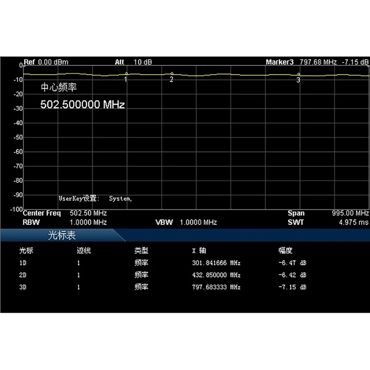Click the 502.500000 MHz center frequency entry

[x=82, y=104]
